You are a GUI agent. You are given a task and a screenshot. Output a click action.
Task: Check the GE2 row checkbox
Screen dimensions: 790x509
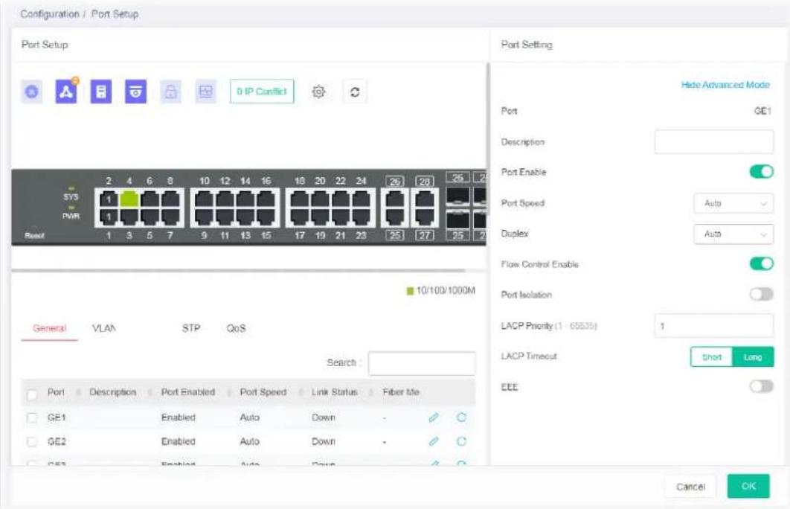[32, 442]
